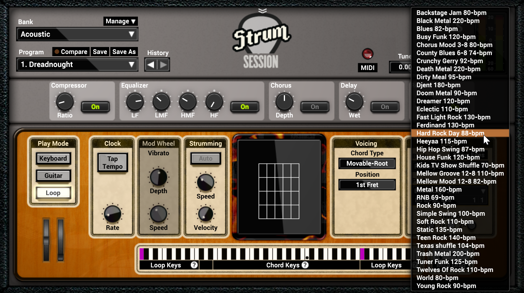Click the Equalizer LF knob
Screen dimensions: 524x293
(135, 102)
